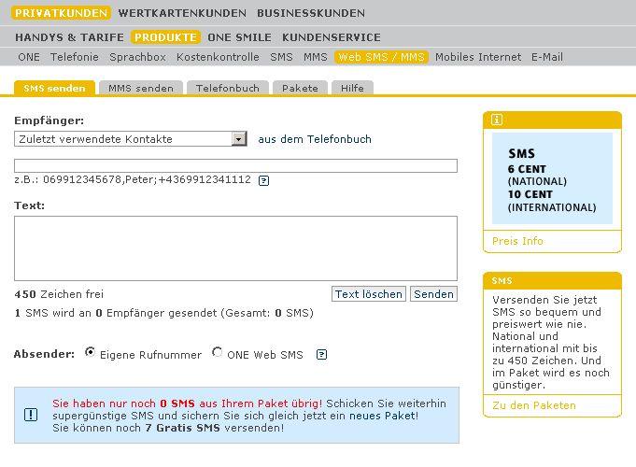Open the Telefonbuch tab
Screen dimensions: 636x467
(228, 88)
